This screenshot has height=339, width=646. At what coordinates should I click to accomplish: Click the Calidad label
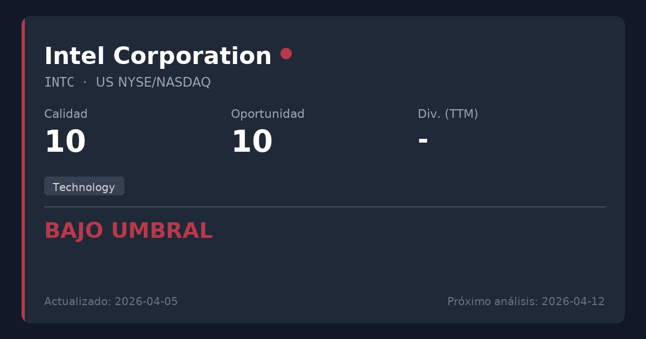tap(66, 114)
